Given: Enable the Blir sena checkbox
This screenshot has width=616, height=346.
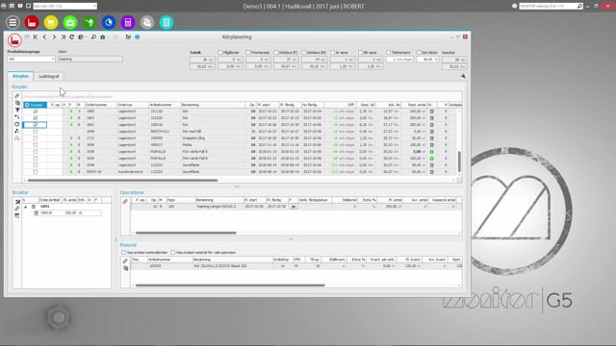Looking at the screenshot, I should pos(361,52).
